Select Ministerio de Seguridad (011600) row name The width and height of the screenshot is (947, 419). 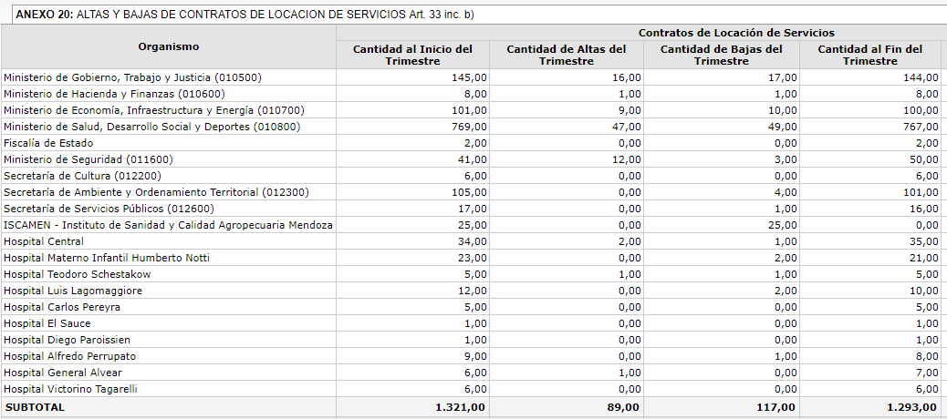88,159
